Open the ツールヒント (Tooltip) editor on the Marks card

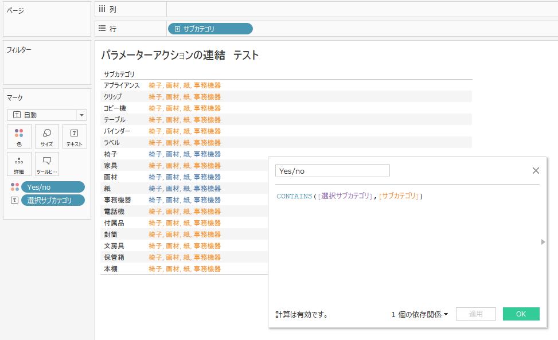[46, 163]
